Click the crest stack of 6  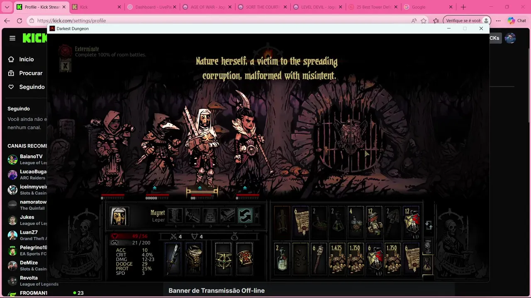tap(375, 259)
